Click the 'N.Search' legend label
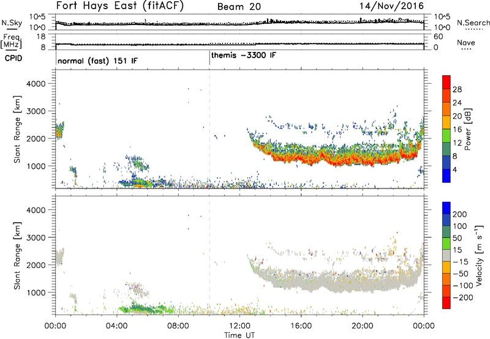The image size is (490, 339). [x=473, y=23]
